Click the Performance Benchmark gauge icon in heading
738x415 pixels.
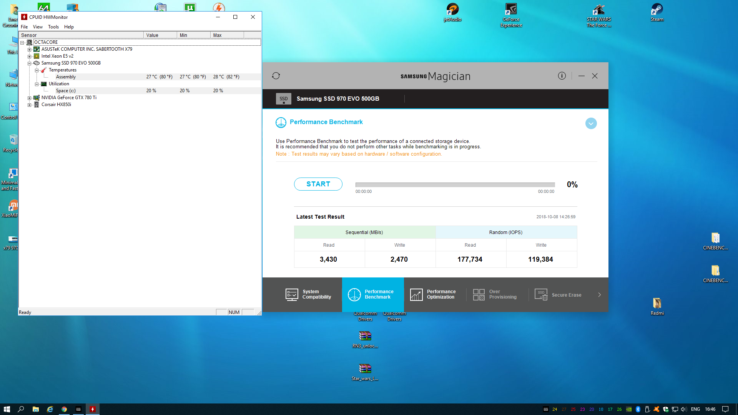pyautogui.click(x=281, y=123)
